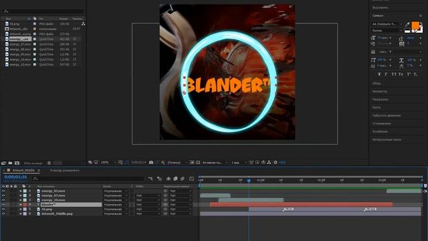The width and height of the screenshot is (428, 241).
Task: Open track matte dropdown for energy_07.mov
Action: coord(148,195)
